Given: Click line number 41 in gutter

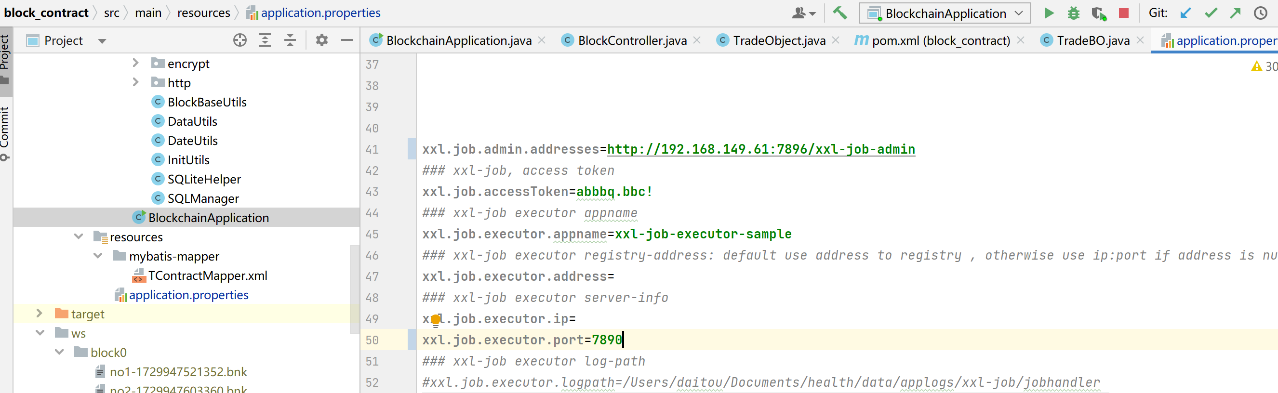Looking at the screenshot, I should (372, 149).
